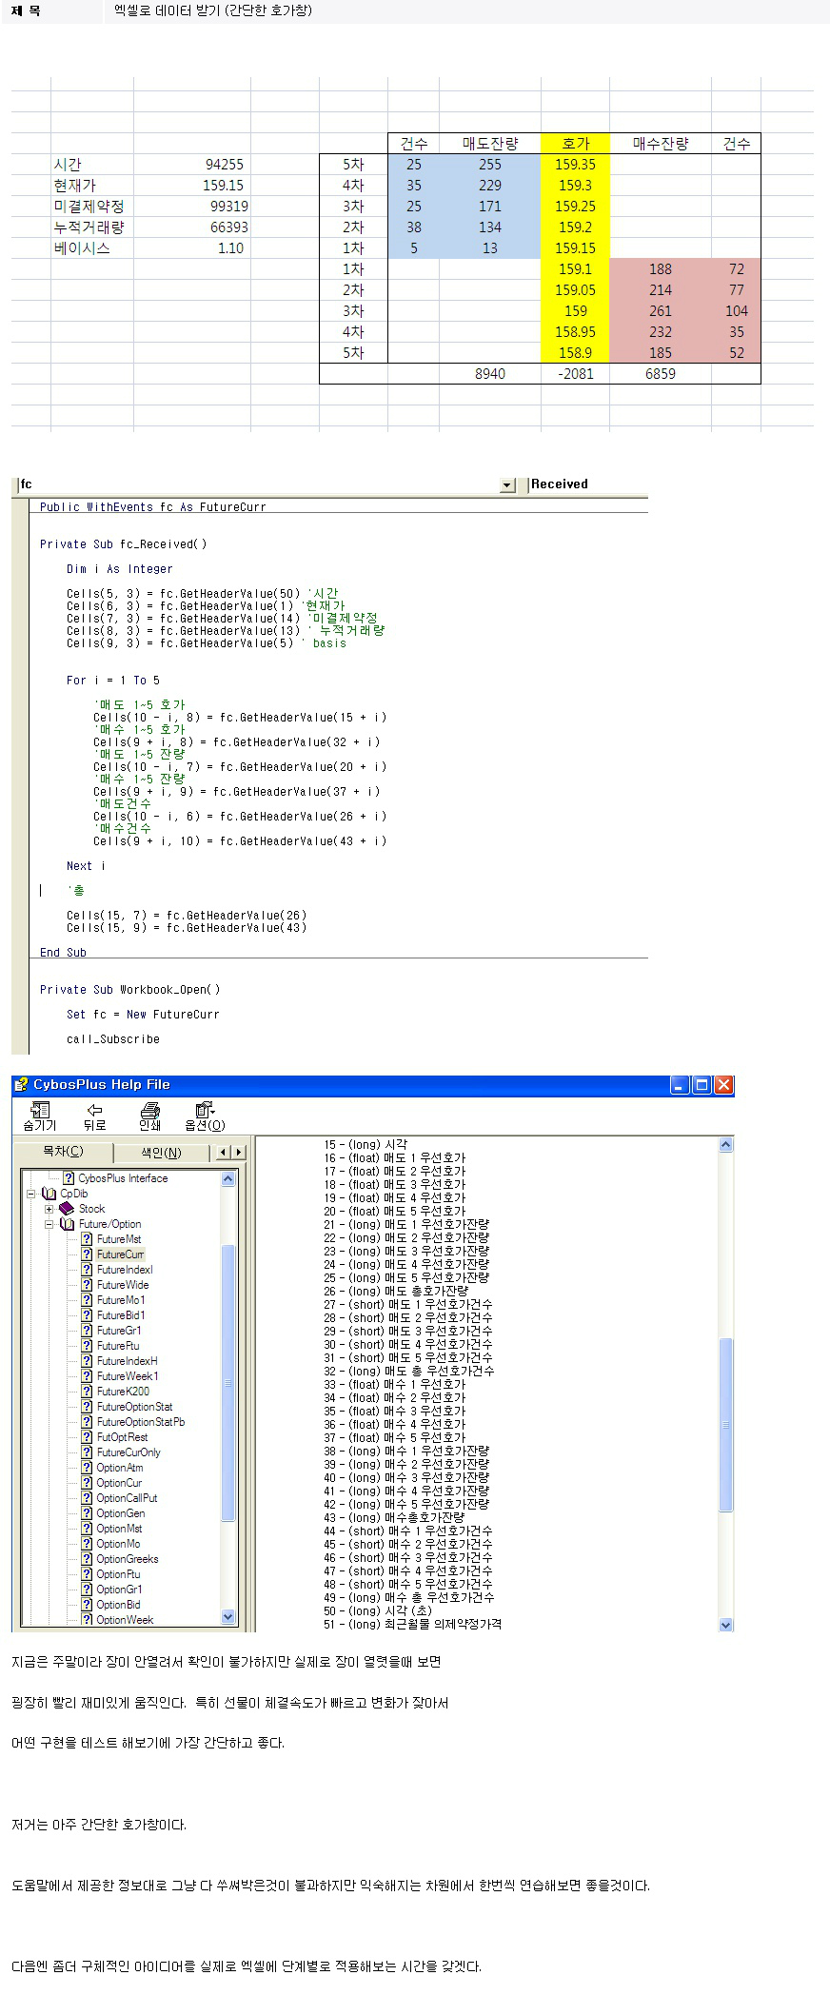This screenshot has width=830, height=1995.
Task: Click the tab scroll right arrow
Action: point(238,1153)
